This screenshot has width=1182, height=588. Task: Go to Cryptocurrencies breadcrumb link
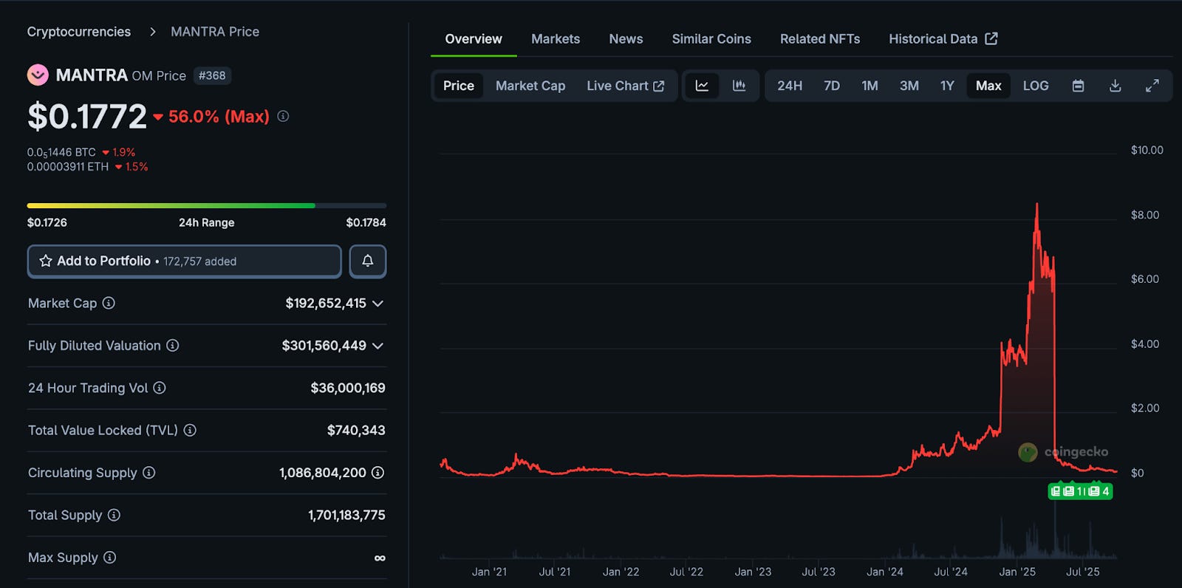click(79, 32)
